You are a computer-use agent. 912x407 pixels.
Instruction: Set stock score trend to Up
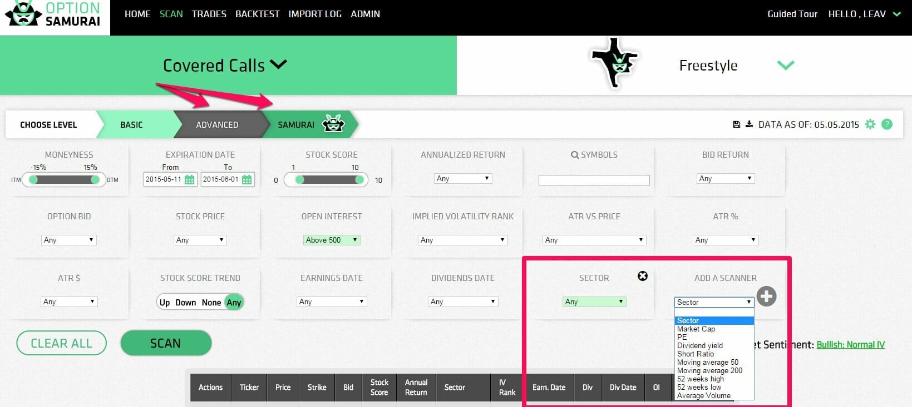tap(164, 303)
